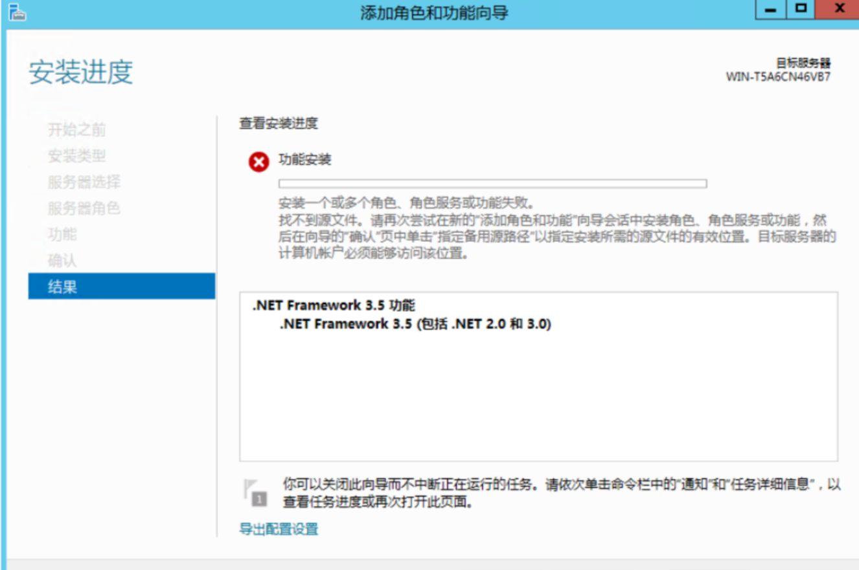Image resolution: width=859 pixels, height=570 pixels.
Task: Open the 服务器选择 step
Action: (84, 182)
